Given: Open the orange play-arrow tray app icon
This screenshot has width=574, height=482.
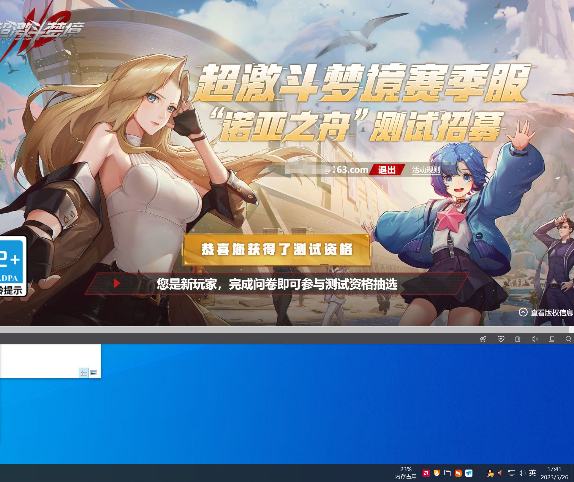Looking at the screenshot, I should click(x=458, y=473).
